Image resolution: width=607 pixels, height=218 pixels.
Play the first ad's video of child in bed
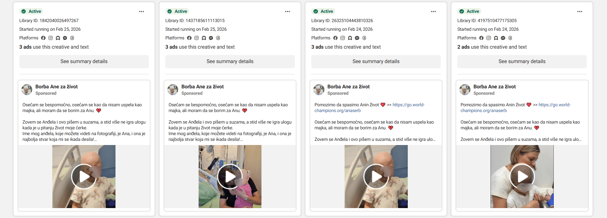[x=84, y=176]
